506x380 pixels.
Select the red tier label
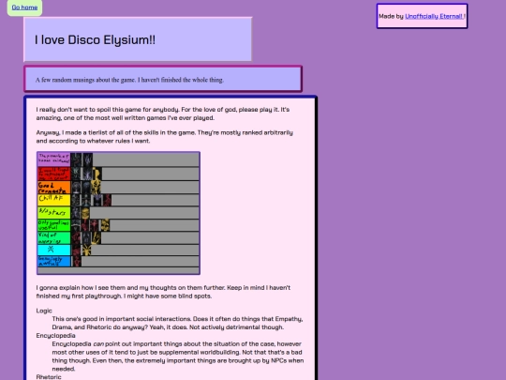pyautogui.click(x=54, y=174)
